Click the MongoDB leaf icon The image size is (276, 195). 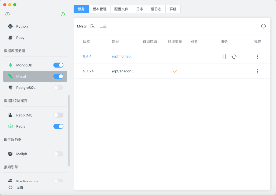point(11,65)
